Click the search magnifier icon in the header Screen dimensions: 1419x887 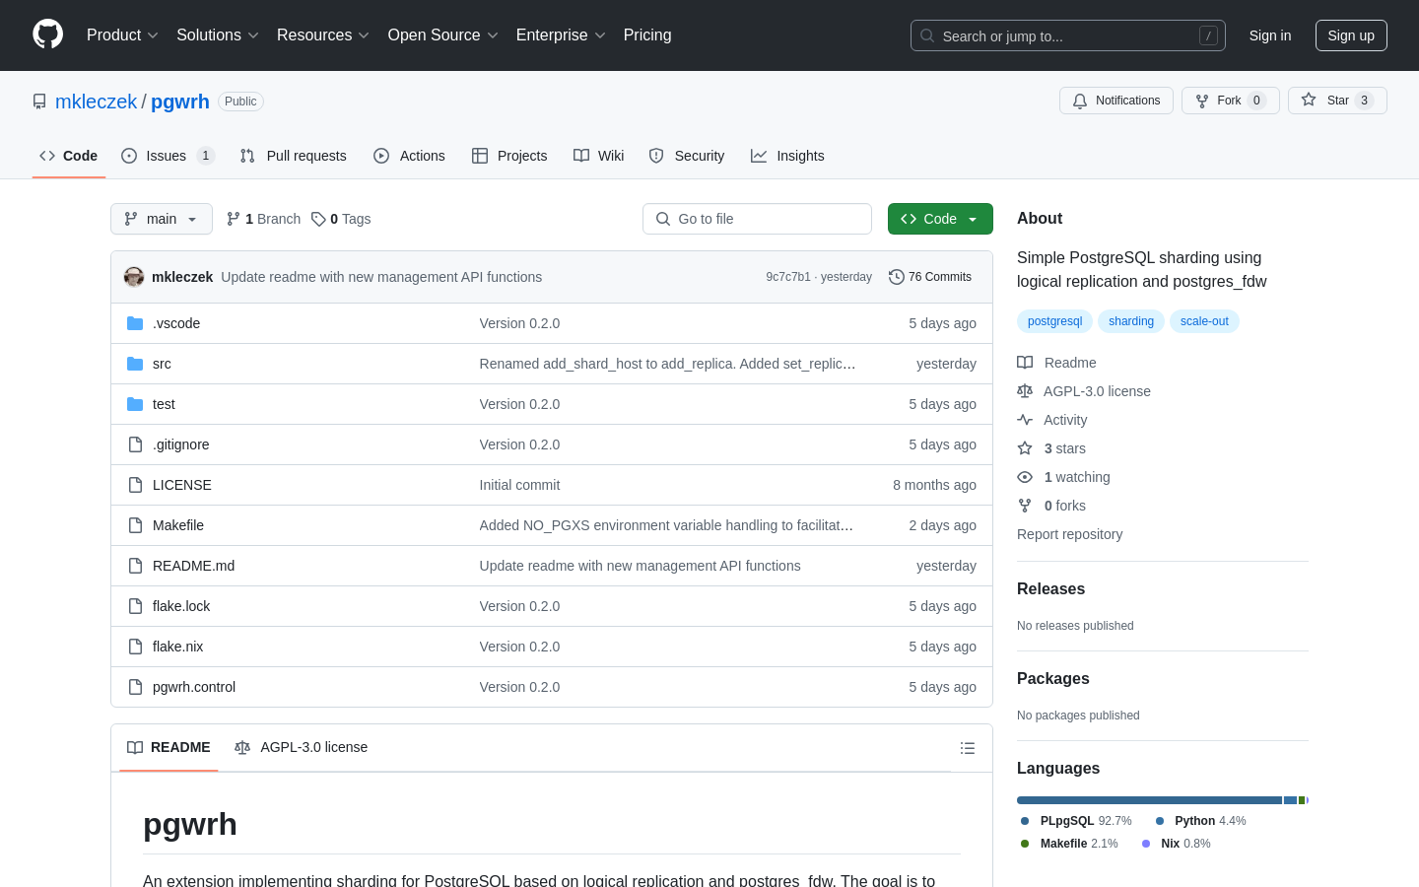(x=927, y=35)
